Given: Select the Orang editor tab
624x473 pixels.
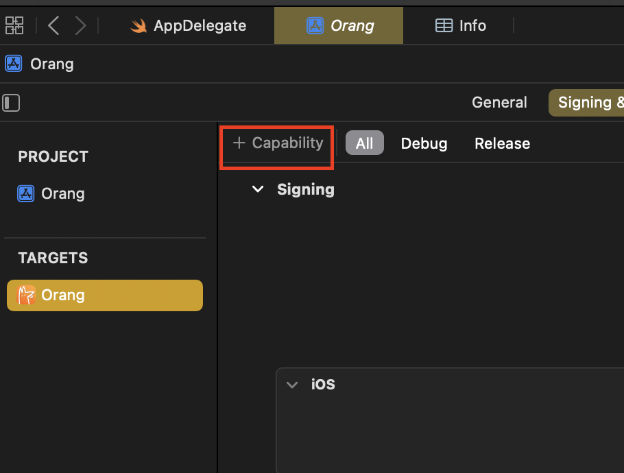Looking at the screenshot, I should [x=339, y=25].
